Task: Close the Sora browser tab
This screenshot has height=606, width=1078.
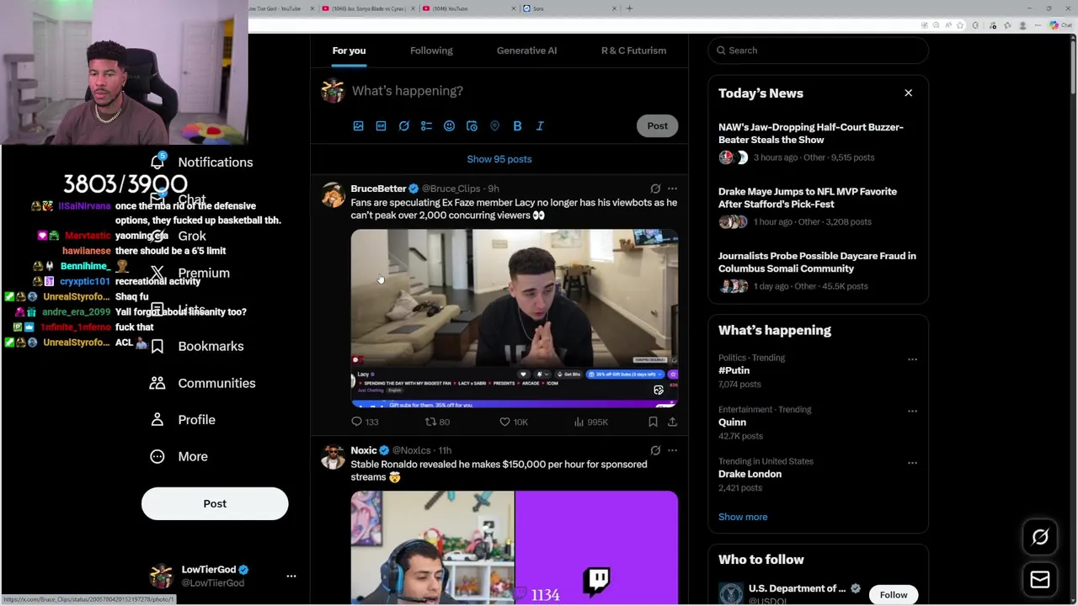Action: coord(614,8)
